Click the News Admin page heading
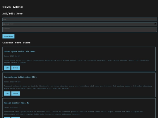This screenshot has width=158, height=118. point(13,7)
